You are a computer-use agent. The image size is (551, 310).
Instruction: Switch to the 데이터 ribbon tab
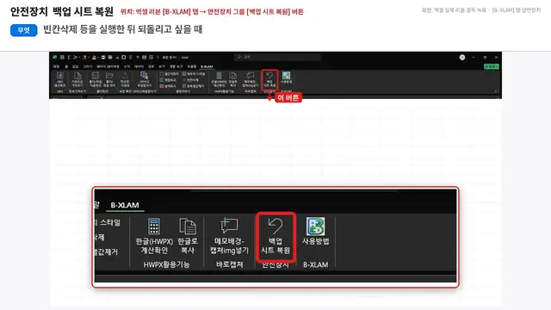(139, 66)
